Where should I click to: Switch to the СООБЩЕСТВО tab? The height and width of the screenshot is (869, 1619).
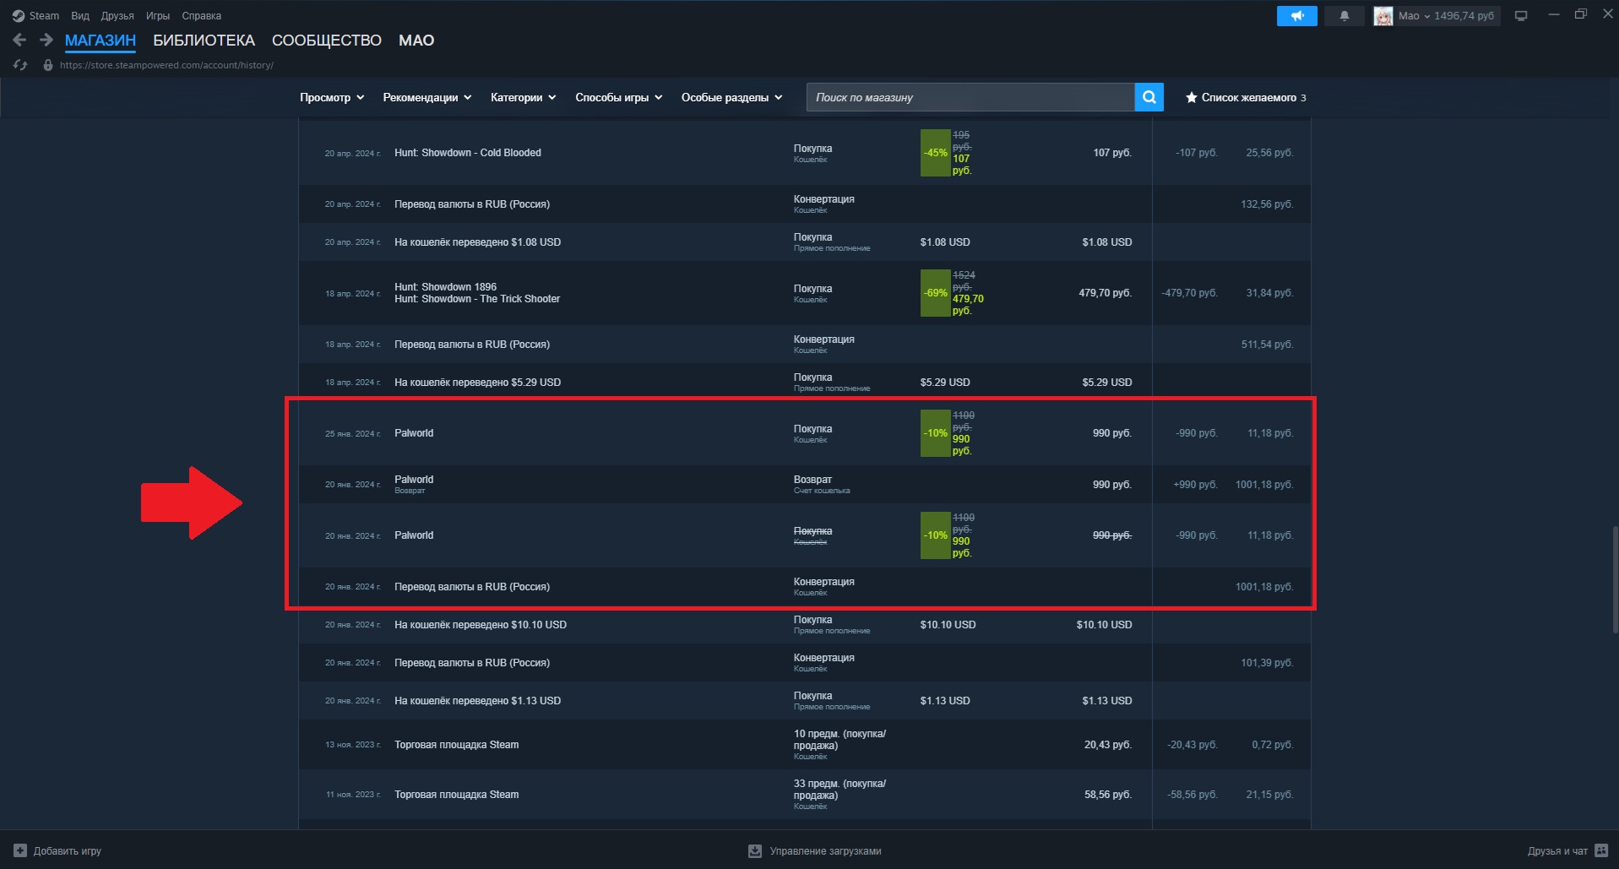tap(327, 41)
